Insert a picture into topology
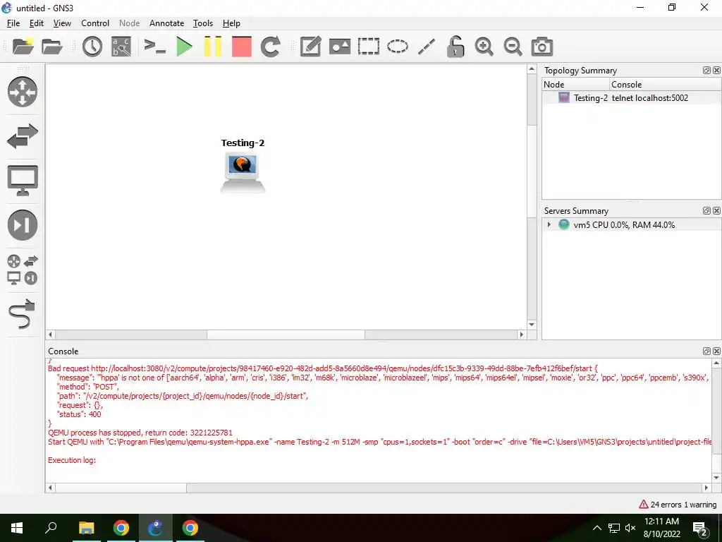 [x=340, y=47]
